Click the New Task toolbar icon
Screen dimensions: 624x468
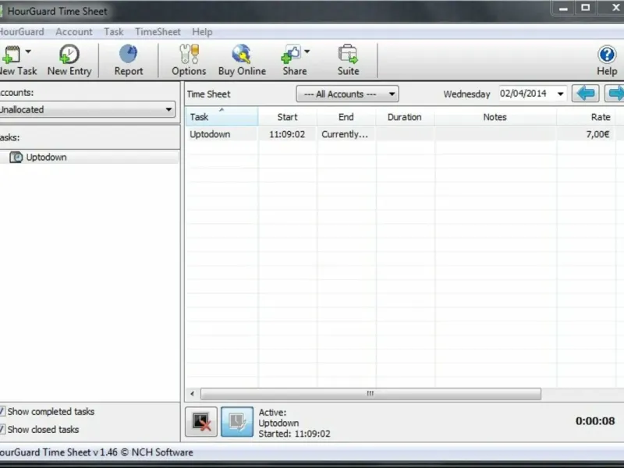click(11, 55)
